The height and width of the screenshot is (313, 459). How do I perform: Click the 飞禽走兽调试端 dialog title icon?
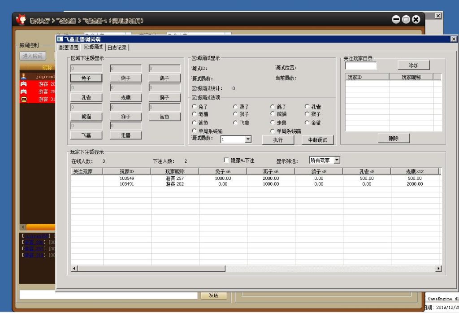coord(60,39)
